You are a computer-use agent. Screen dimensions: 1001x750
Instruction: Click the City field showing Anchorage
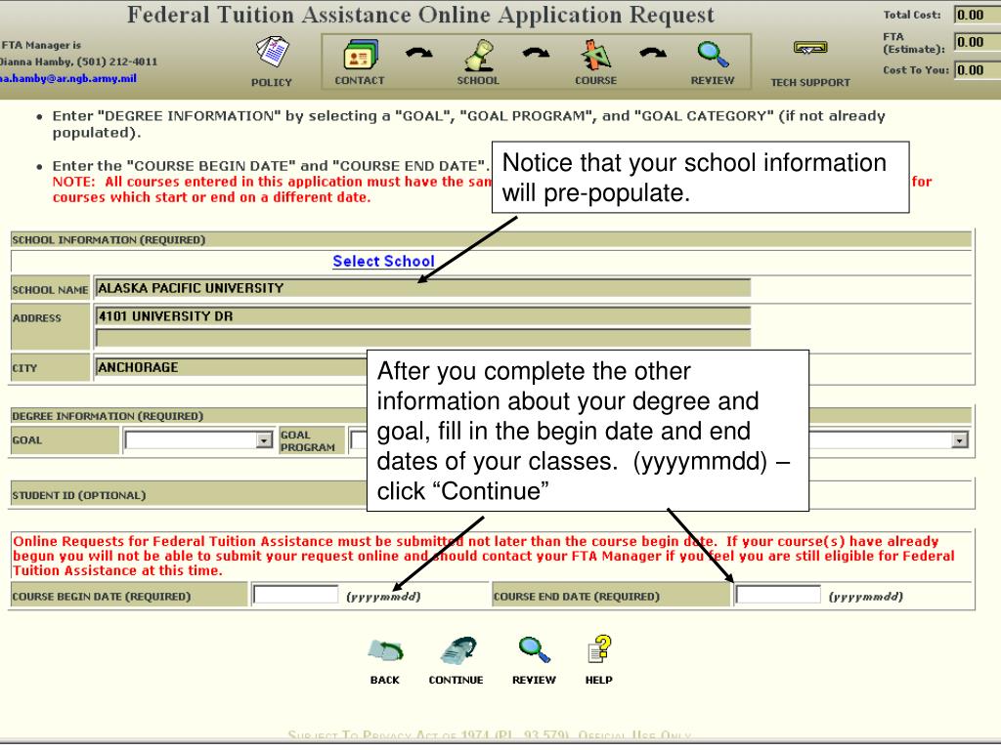pyautogui.click(x=231, y=367)
